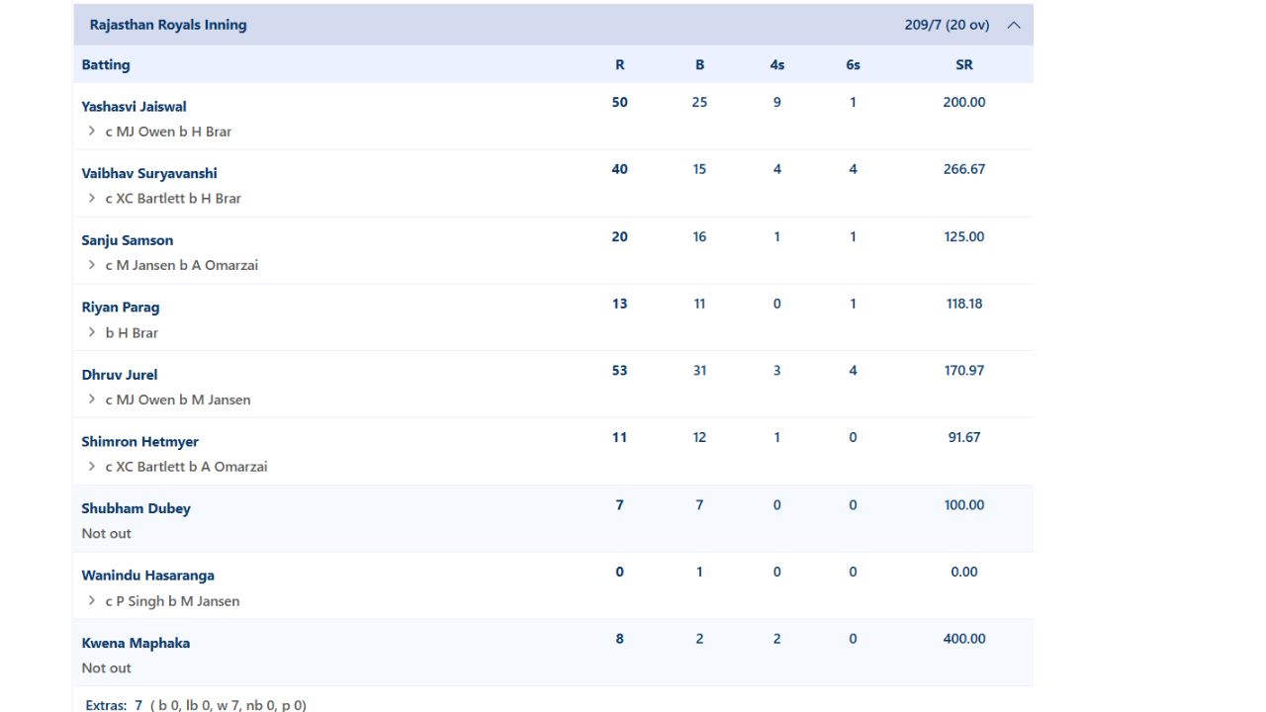Click 'Not out' under Kwena Maphaka
This screenshot has height=712, width=1266.
click(x=106, y=667)
